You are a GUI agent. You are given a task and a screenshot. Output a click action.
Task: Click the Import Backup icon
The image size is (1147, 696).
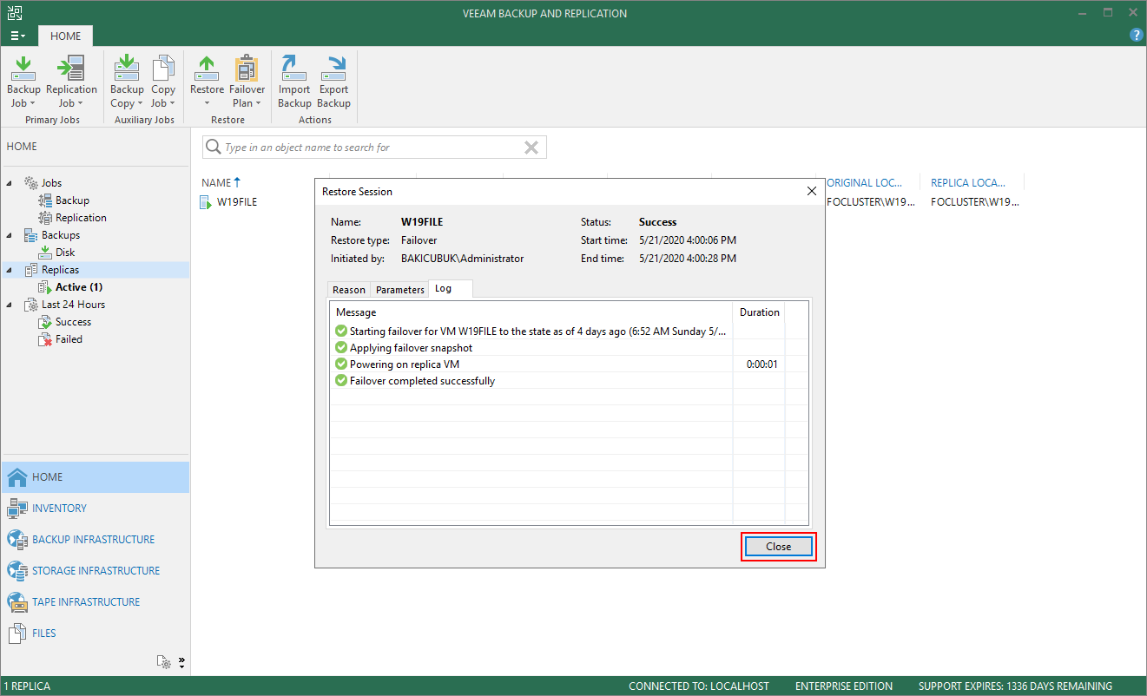click(x=294, y=82)
